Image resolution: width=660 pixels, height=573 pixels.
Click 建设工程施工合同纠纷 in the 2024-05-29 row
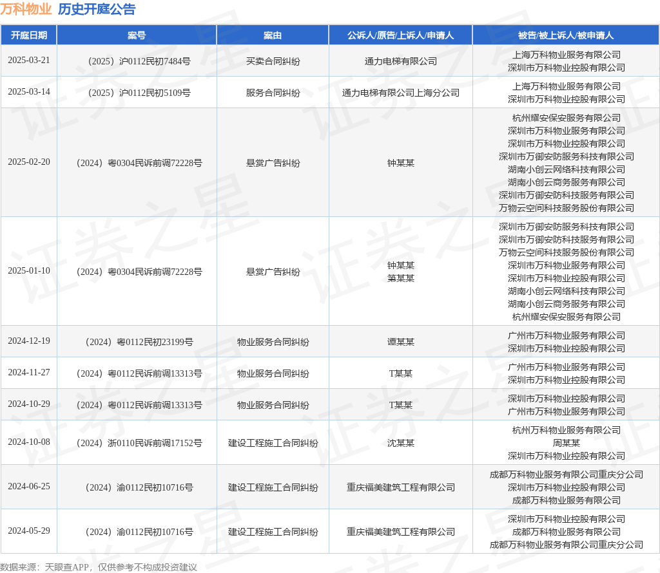(273, 532)
